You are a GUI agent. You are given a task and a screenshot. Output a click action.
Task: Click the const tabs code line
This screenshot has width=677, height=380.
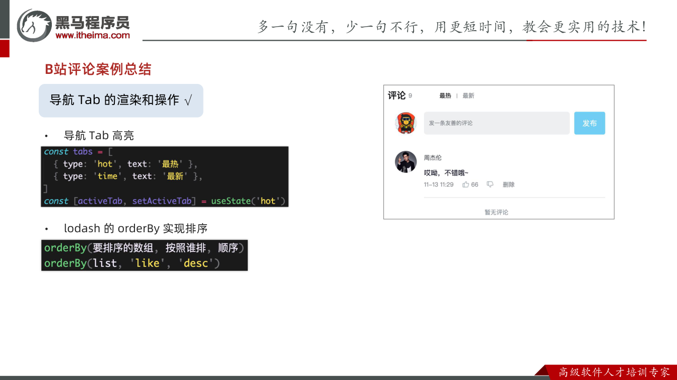tap(79, 152)
